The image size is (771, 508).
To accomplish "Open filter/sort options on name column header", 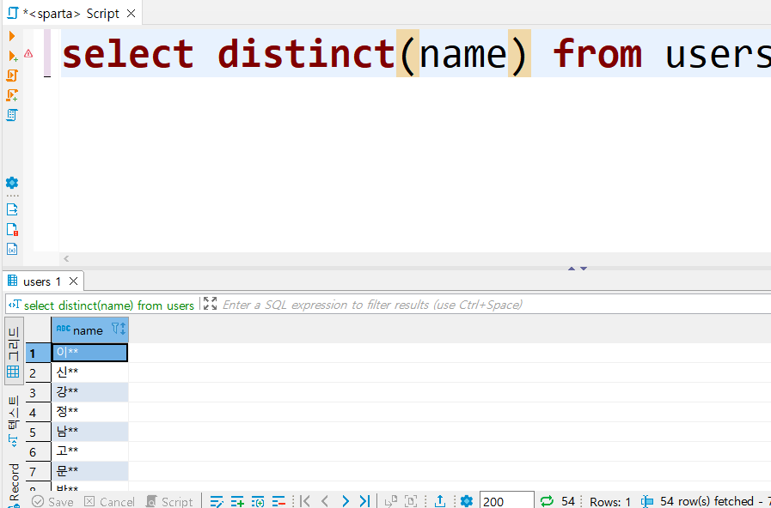I will pos(119,329).
